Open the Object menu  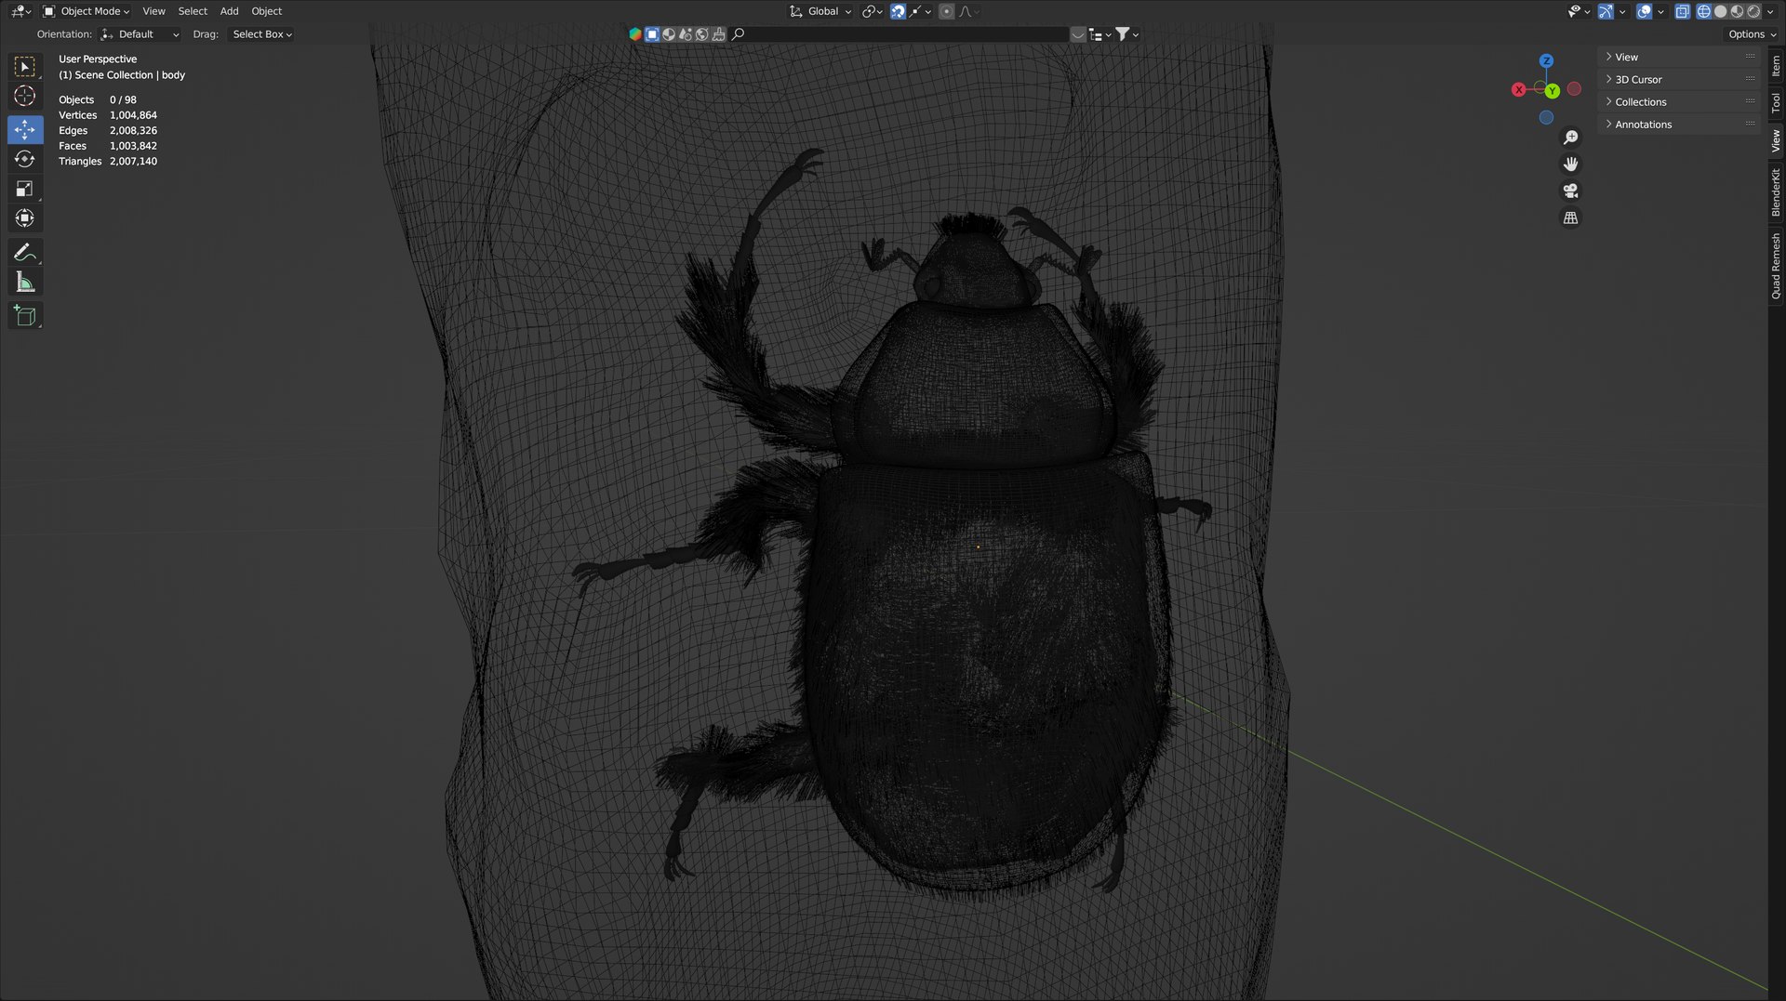[266, 11]
